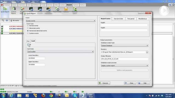Toggle the All checkbox on Card tab
This screenshot has height=98, width=175.
tap(28, 45)
